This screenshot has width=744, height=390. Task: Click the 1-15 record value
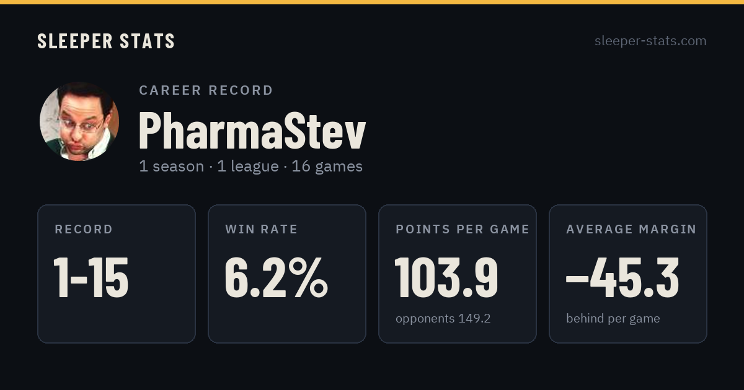click(x=91, y=279)
